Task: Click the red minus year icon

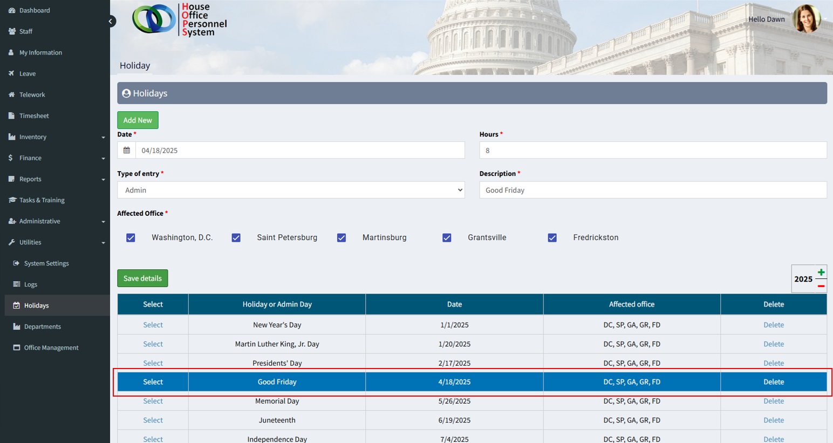Action: [821, 286]
